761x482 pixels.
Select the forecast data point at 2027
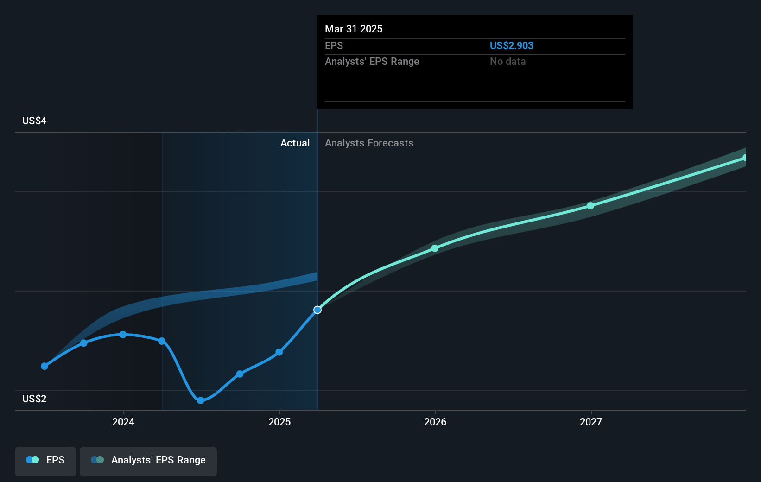point(590,206)
